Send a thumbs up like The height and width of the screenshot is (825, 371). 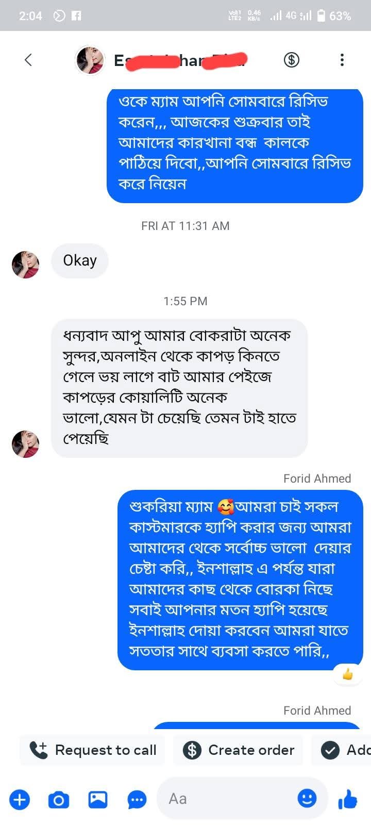click(x=348, y=800)
